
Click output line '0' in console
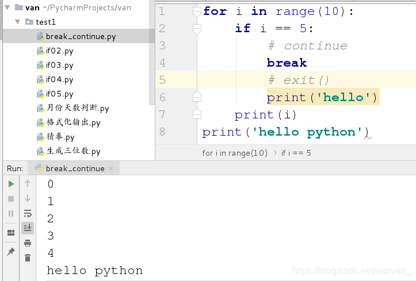click(51, 184)
